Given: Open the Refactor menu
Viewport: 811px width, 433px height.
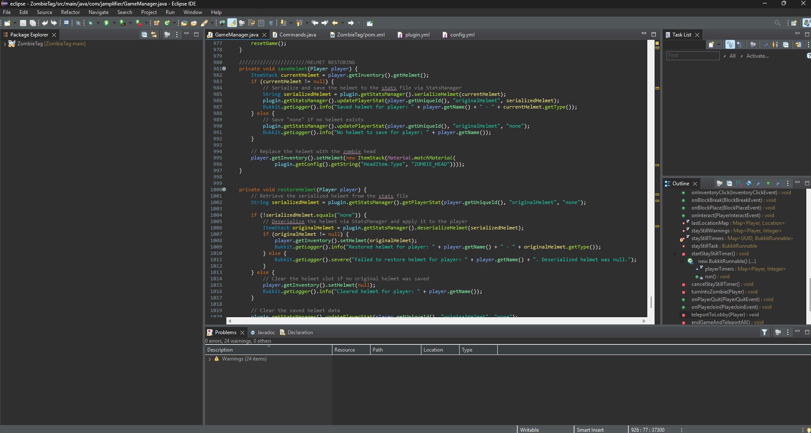Looking at the screenshot, I should coord(70,12).
